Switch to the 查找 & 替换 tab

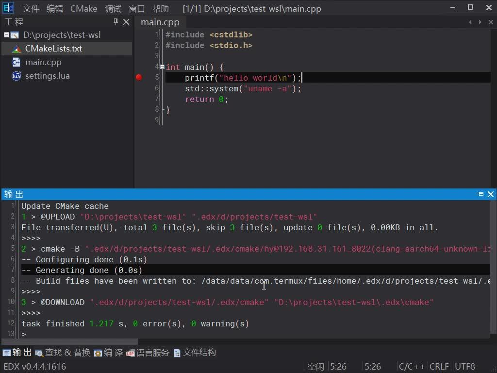[63, 353]
